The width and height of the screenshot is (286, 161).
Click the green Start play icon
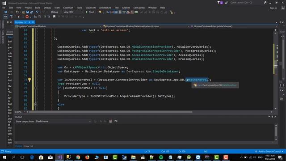tap(87, 12)
